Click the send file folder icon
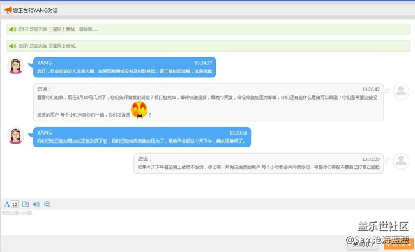This screenshot has height=252, width=415. (x=26, y=204)
